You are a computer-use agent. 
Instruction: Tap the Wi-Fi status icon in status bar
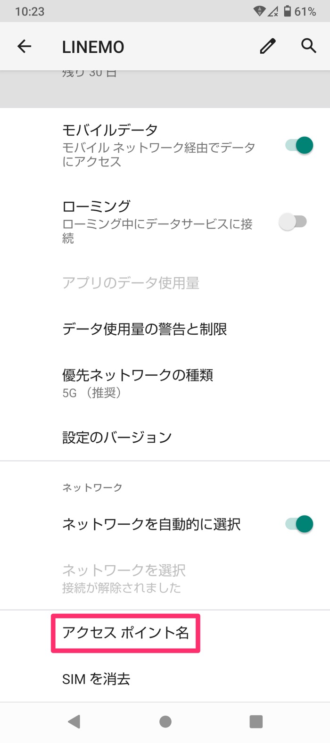[259, 10]
